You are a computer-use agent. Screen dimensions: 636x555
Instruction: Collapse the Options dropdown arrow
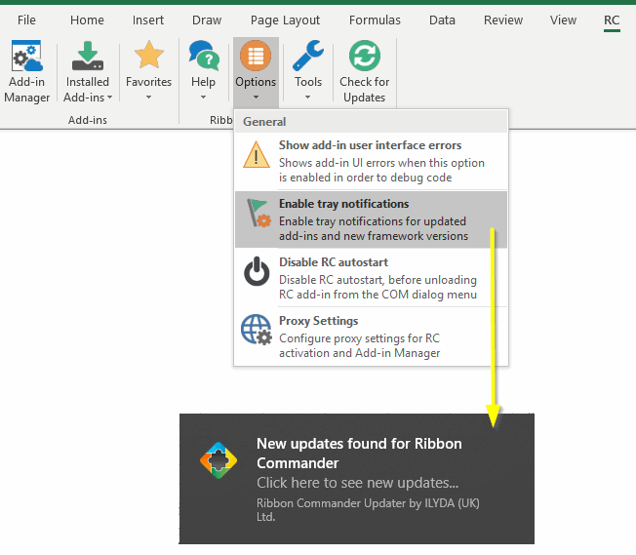tap(256, 98)
